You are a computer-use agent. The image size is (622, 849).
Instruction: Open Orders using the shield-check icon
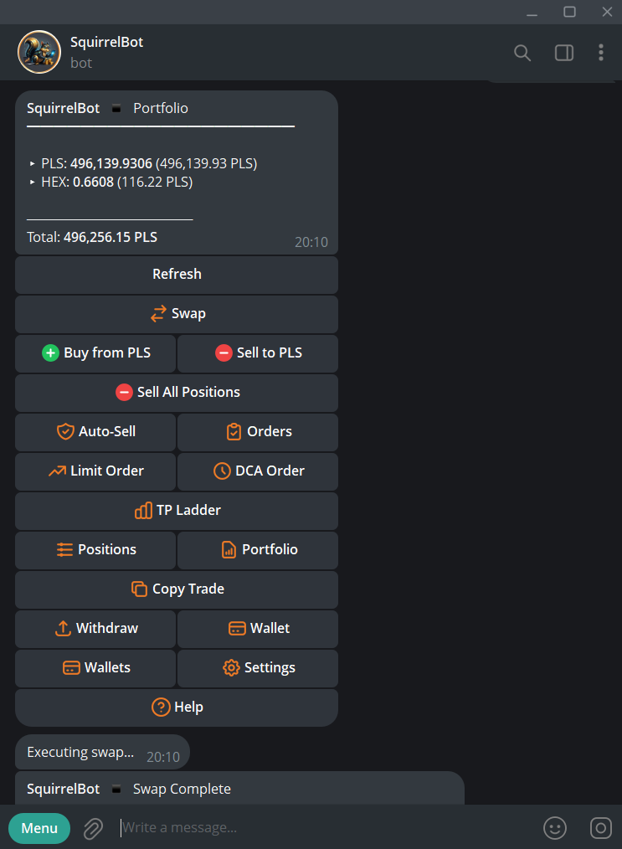(234, 432)
